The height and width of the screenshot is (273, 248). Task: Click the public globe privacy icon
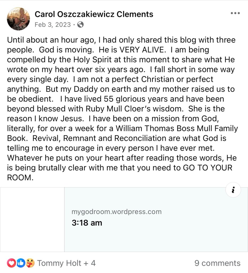tap(80, 25)
